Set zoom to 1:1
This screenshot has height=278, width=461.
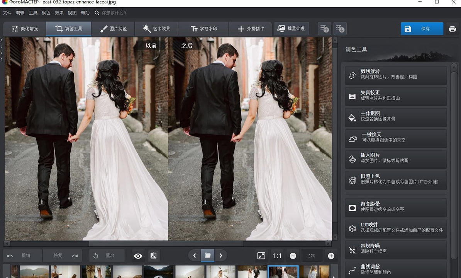[277, 256]
